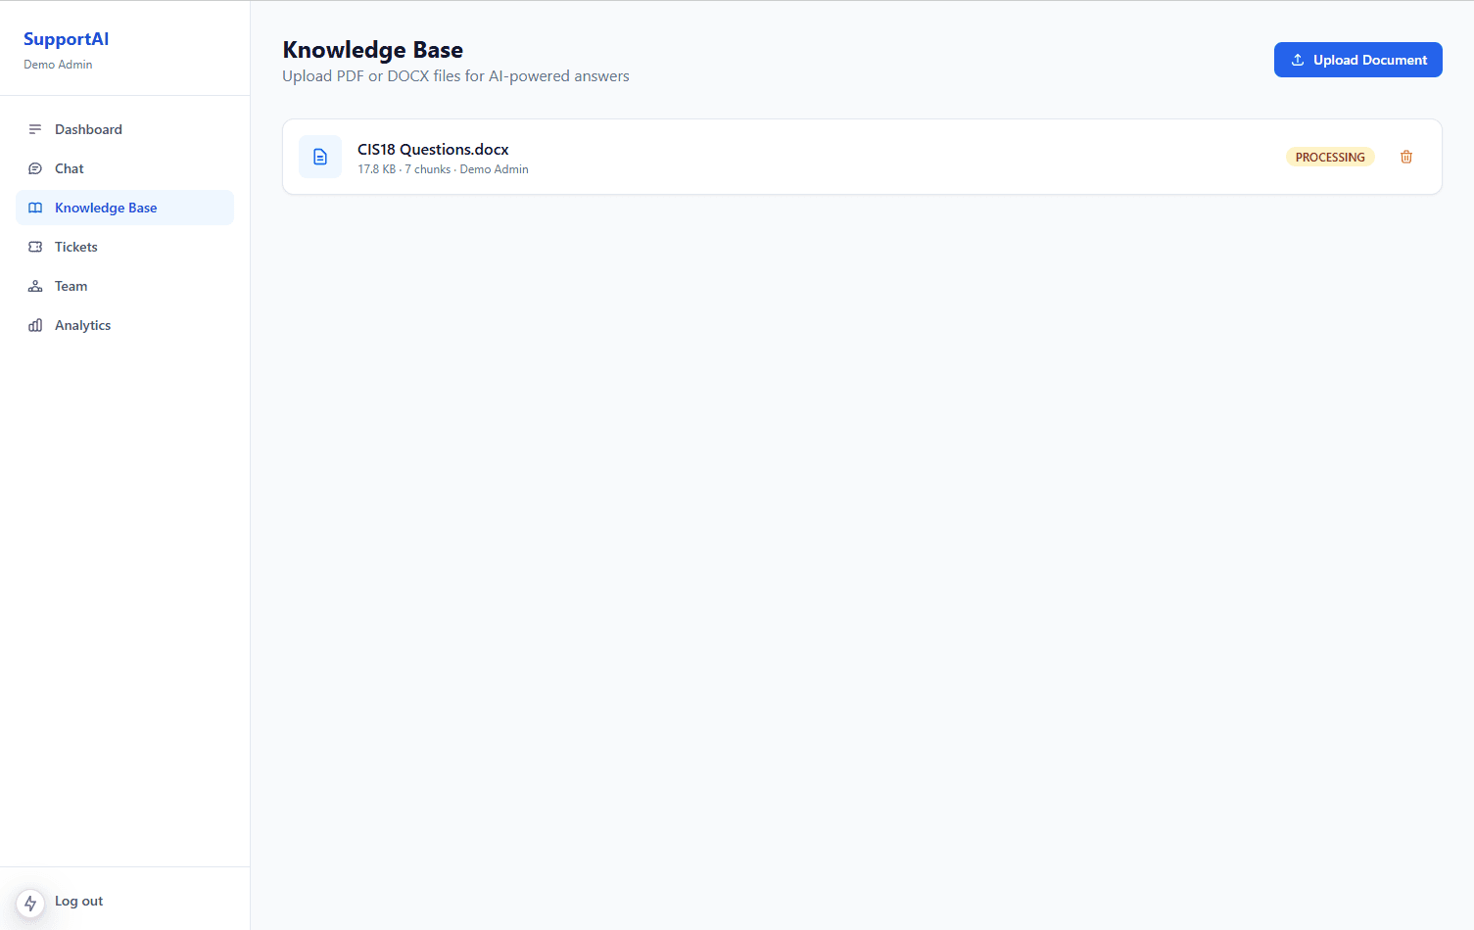Open the Analytics page

click(125, 325)
